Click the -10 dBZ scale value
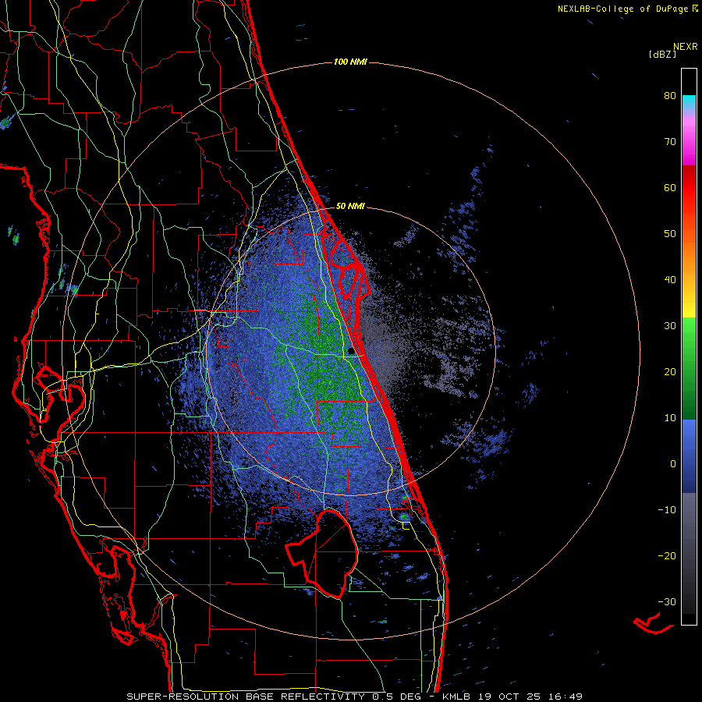This screenshot has height=702, width=702. point(667,510)
